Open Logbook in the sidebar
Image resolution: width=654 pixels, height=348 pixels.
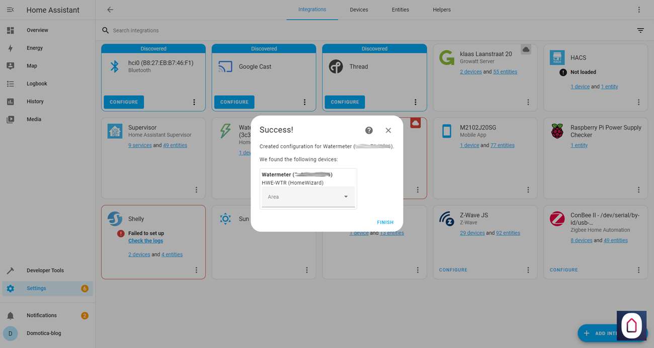[x=48, y=83]
